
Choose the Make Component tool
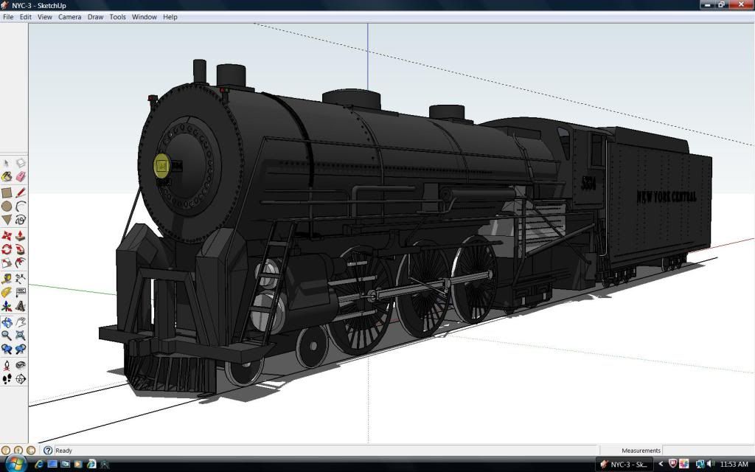(20, 163)
